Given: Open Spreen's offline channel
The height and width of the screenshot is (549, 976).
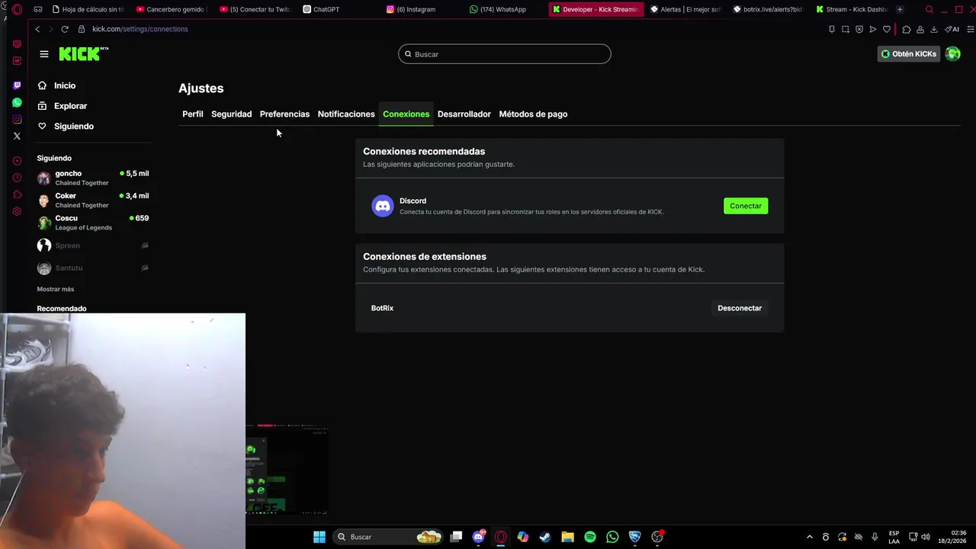Looking at the screenshot, I should [93, 246].
